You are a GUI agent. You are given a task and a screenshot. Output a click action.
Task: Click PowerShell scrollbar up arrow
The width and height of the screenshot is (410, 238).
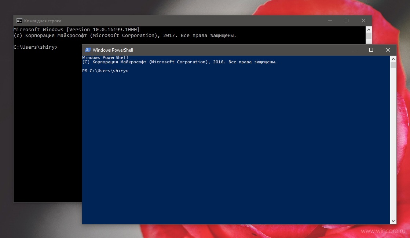click(393, 59)
